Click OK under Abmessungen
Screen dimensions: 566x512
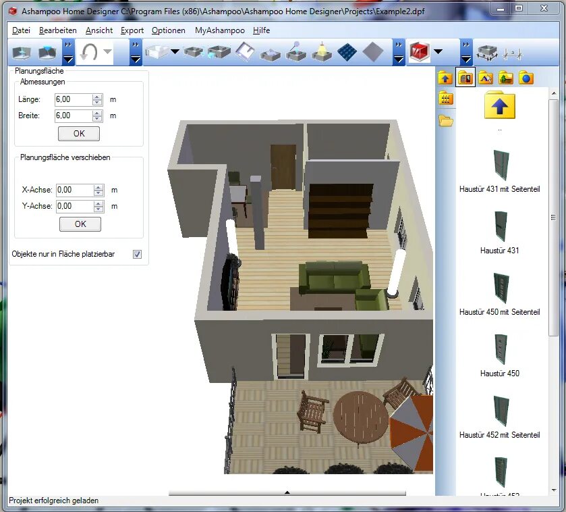point(79,133)
